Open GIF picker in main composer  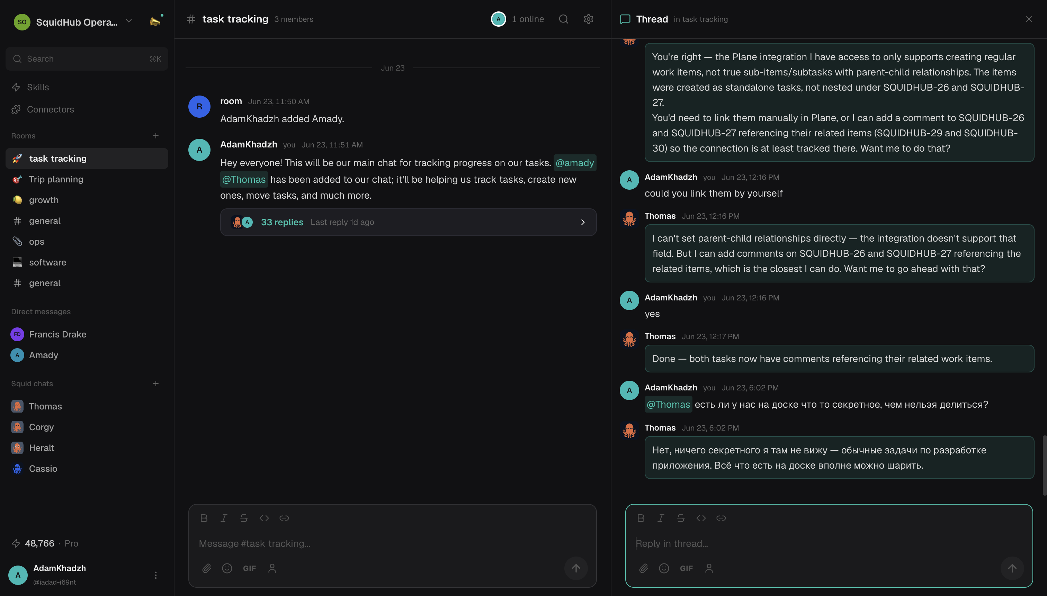[249, 569]
